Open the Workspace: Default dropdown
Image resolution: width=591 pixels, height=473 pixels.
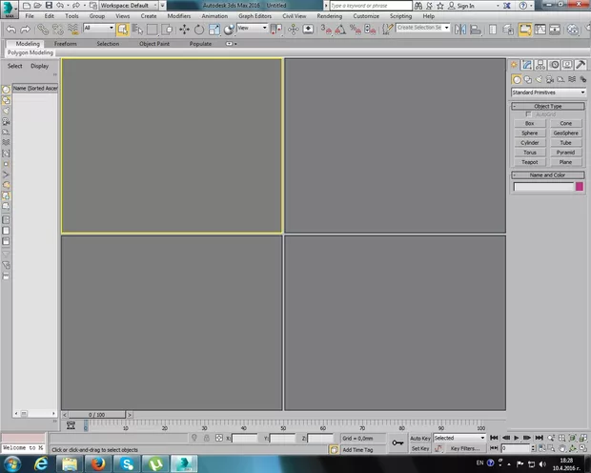[x=127, y=5]
